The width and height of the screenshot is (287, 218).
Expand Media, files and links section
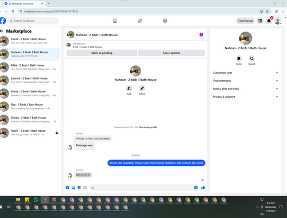[x=245, y=89]
